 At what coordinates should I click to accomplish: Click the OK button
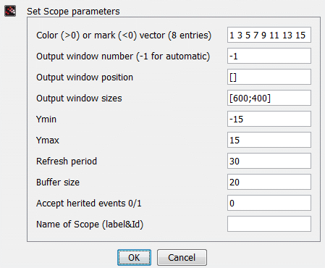pyautogui.click(x=134, y=257)
